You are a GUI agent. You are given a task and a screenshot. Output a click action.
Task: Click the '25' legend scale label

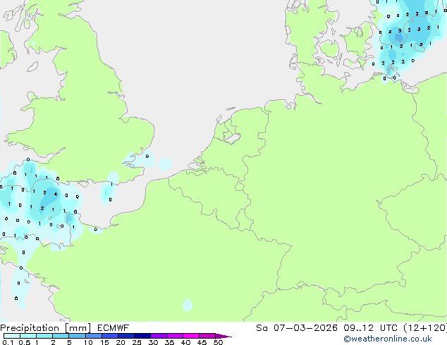(x=137, y=342)
